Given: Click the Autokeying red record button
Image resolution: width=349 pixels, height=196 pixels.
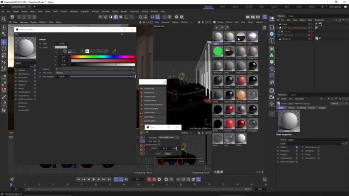Looking at the screenshot, I should click(154, 179).
